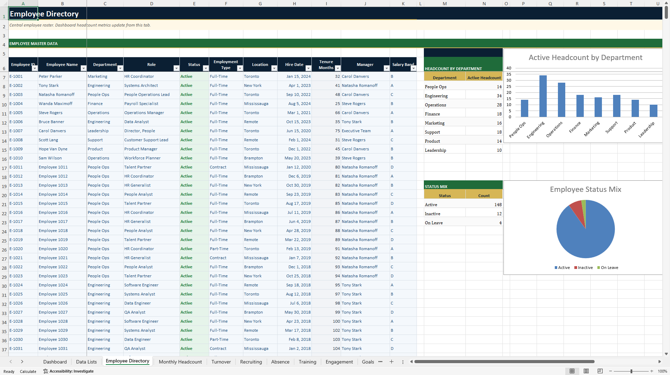Image resolution: width=670 pixels, height=375 pixels.
Task: Go to the Absence sheet tab
Action: tap(280, 362)
